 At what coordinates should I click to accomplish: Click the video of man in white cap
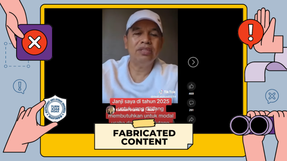pos(140,56)
